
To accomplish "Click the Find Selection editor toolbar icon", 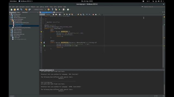I will click(64, 15).
